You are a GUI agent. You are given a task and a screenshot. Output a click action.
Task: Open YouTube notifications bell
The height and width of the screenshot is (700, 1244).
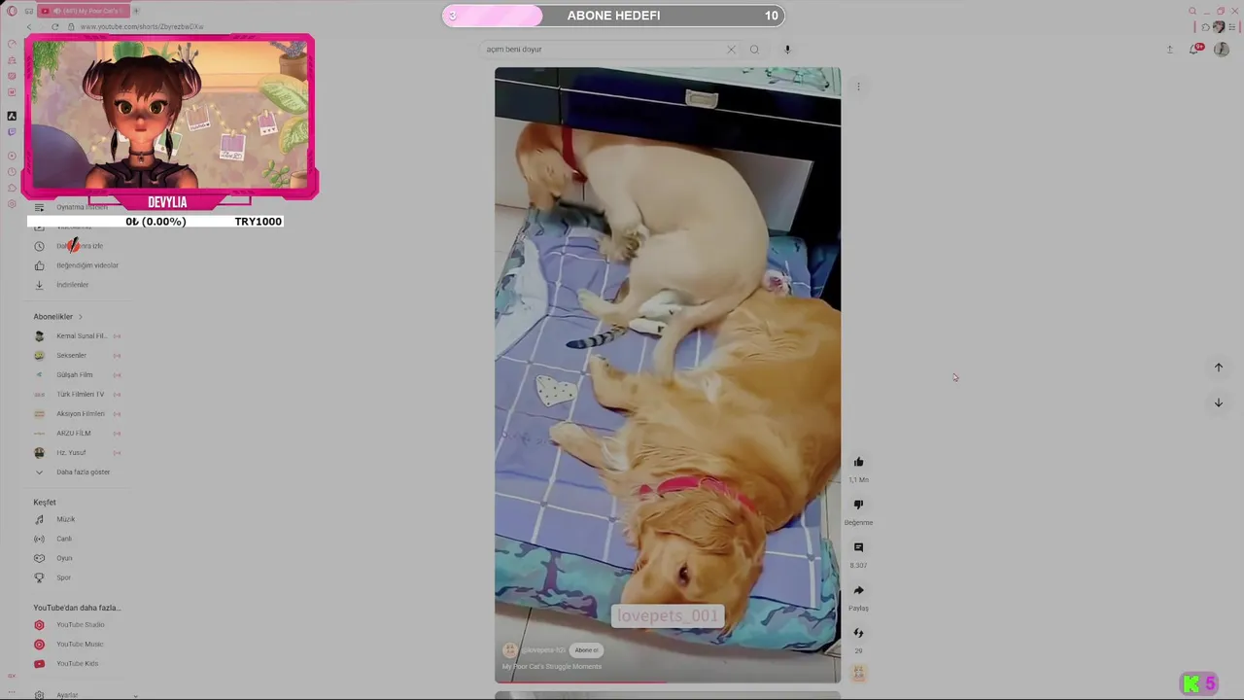(1195, 50)
